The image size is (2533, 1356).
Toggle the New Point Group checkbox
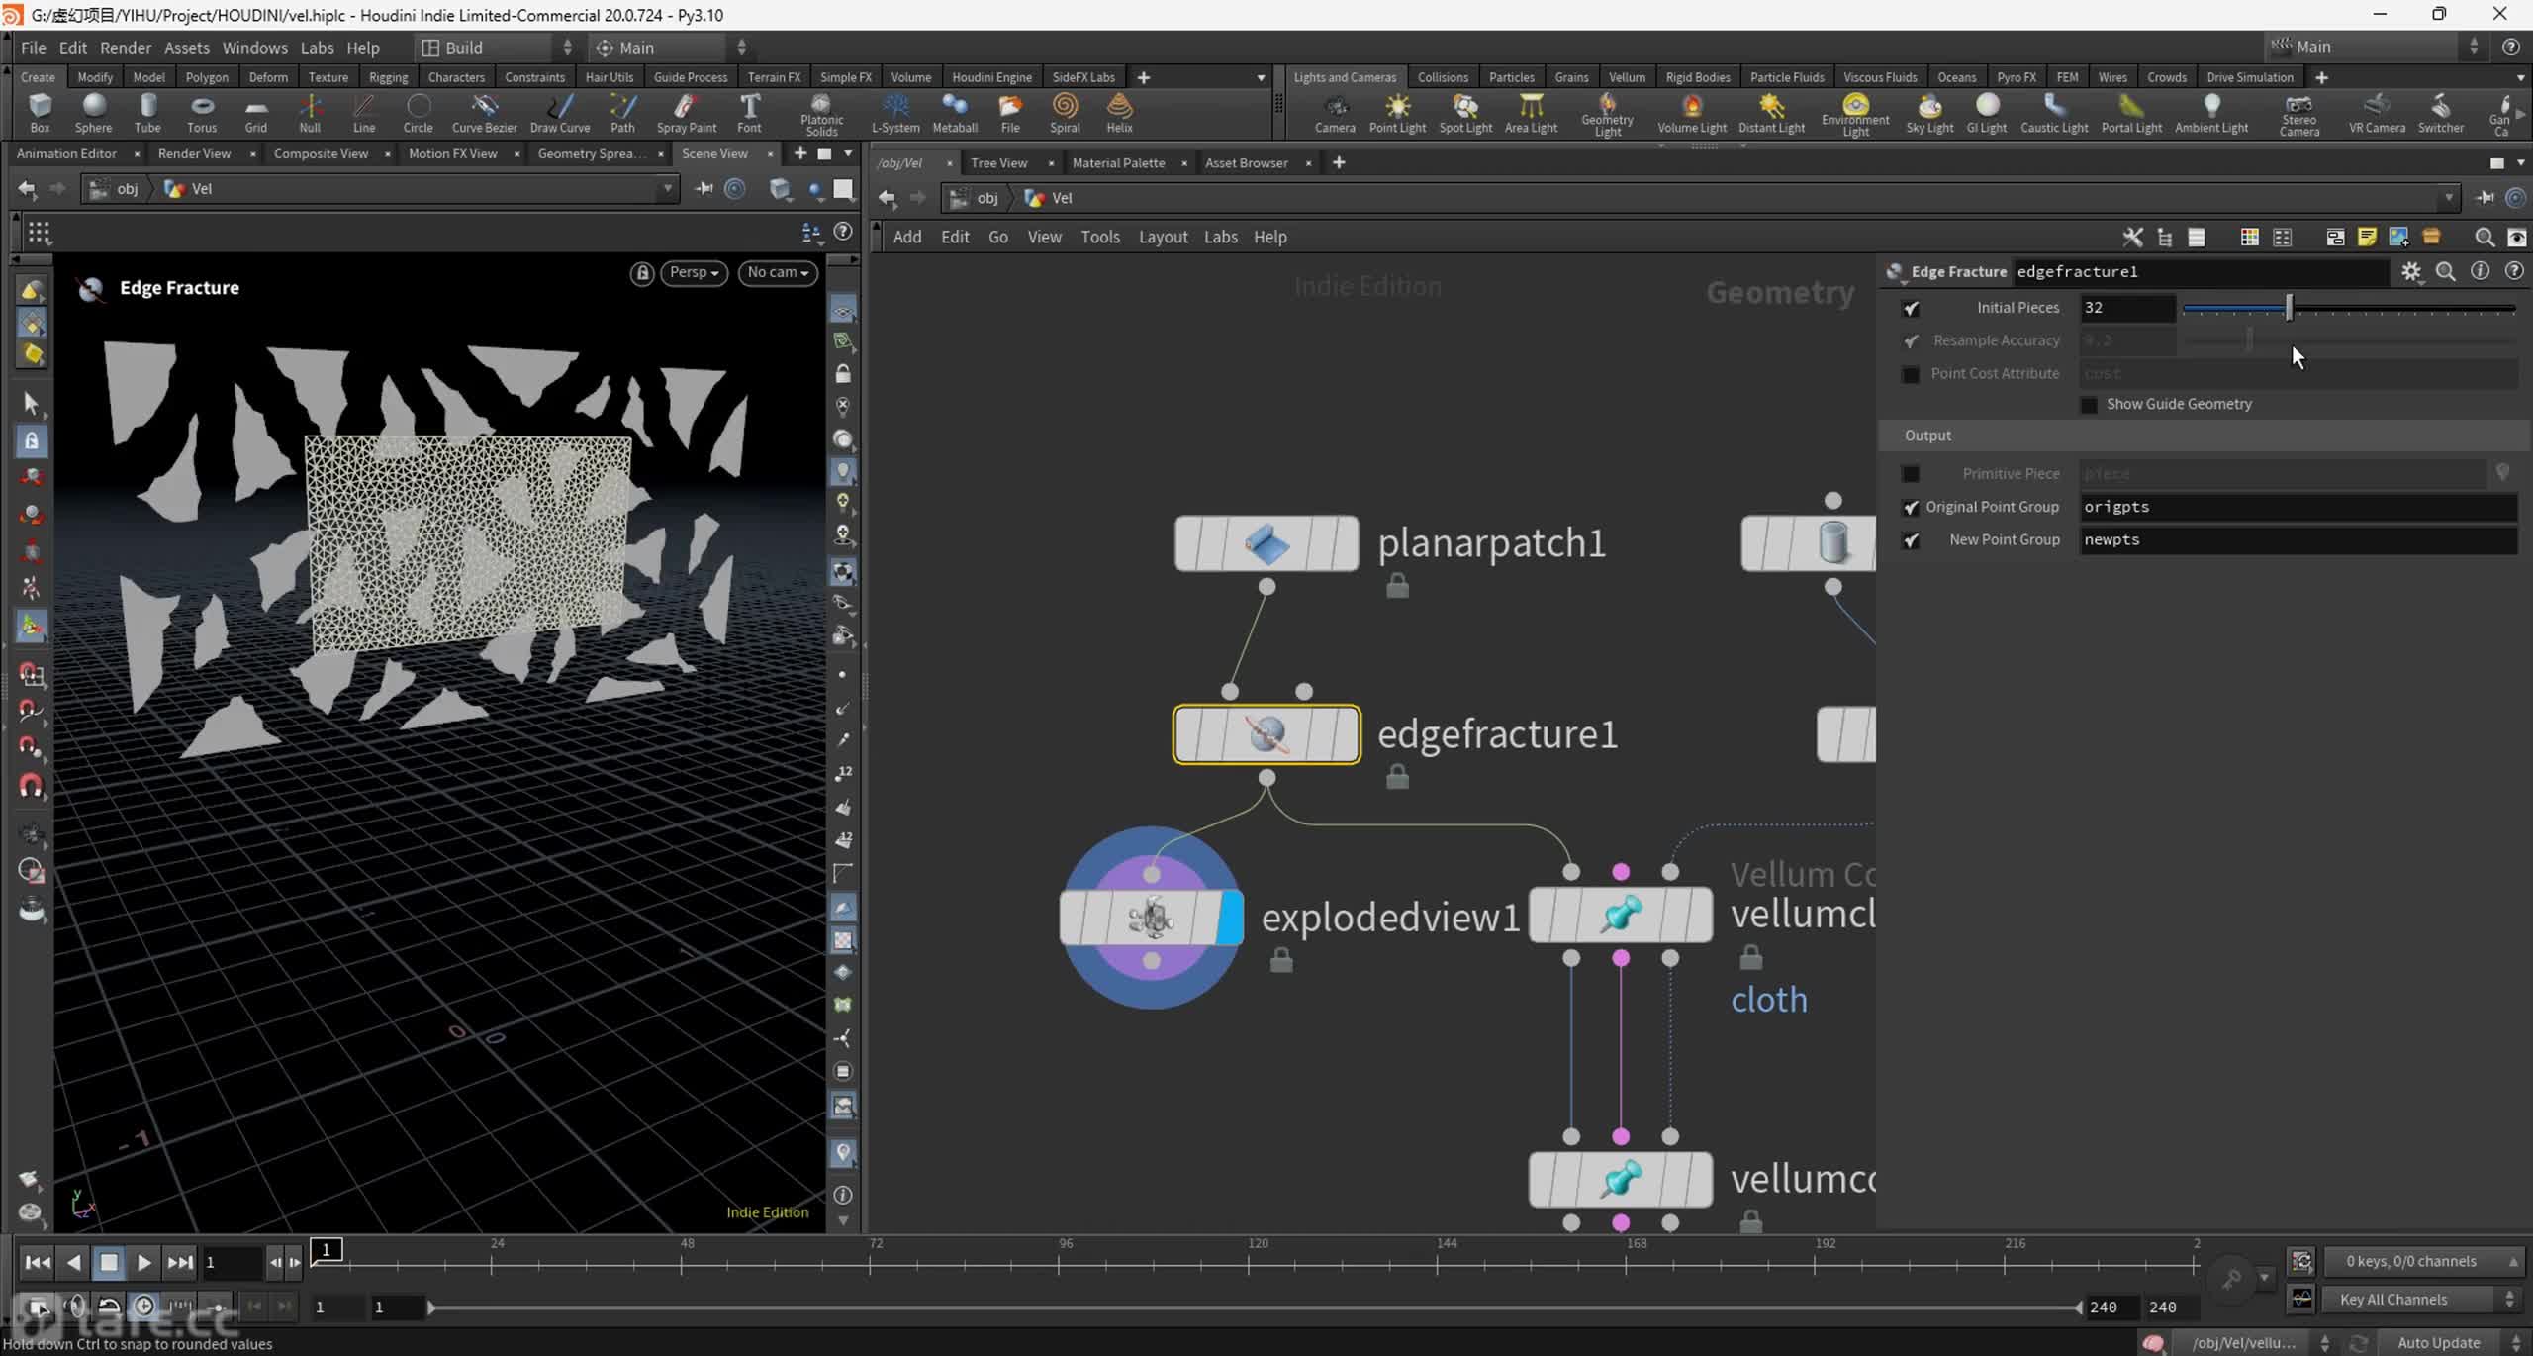tap(1911, 540)
